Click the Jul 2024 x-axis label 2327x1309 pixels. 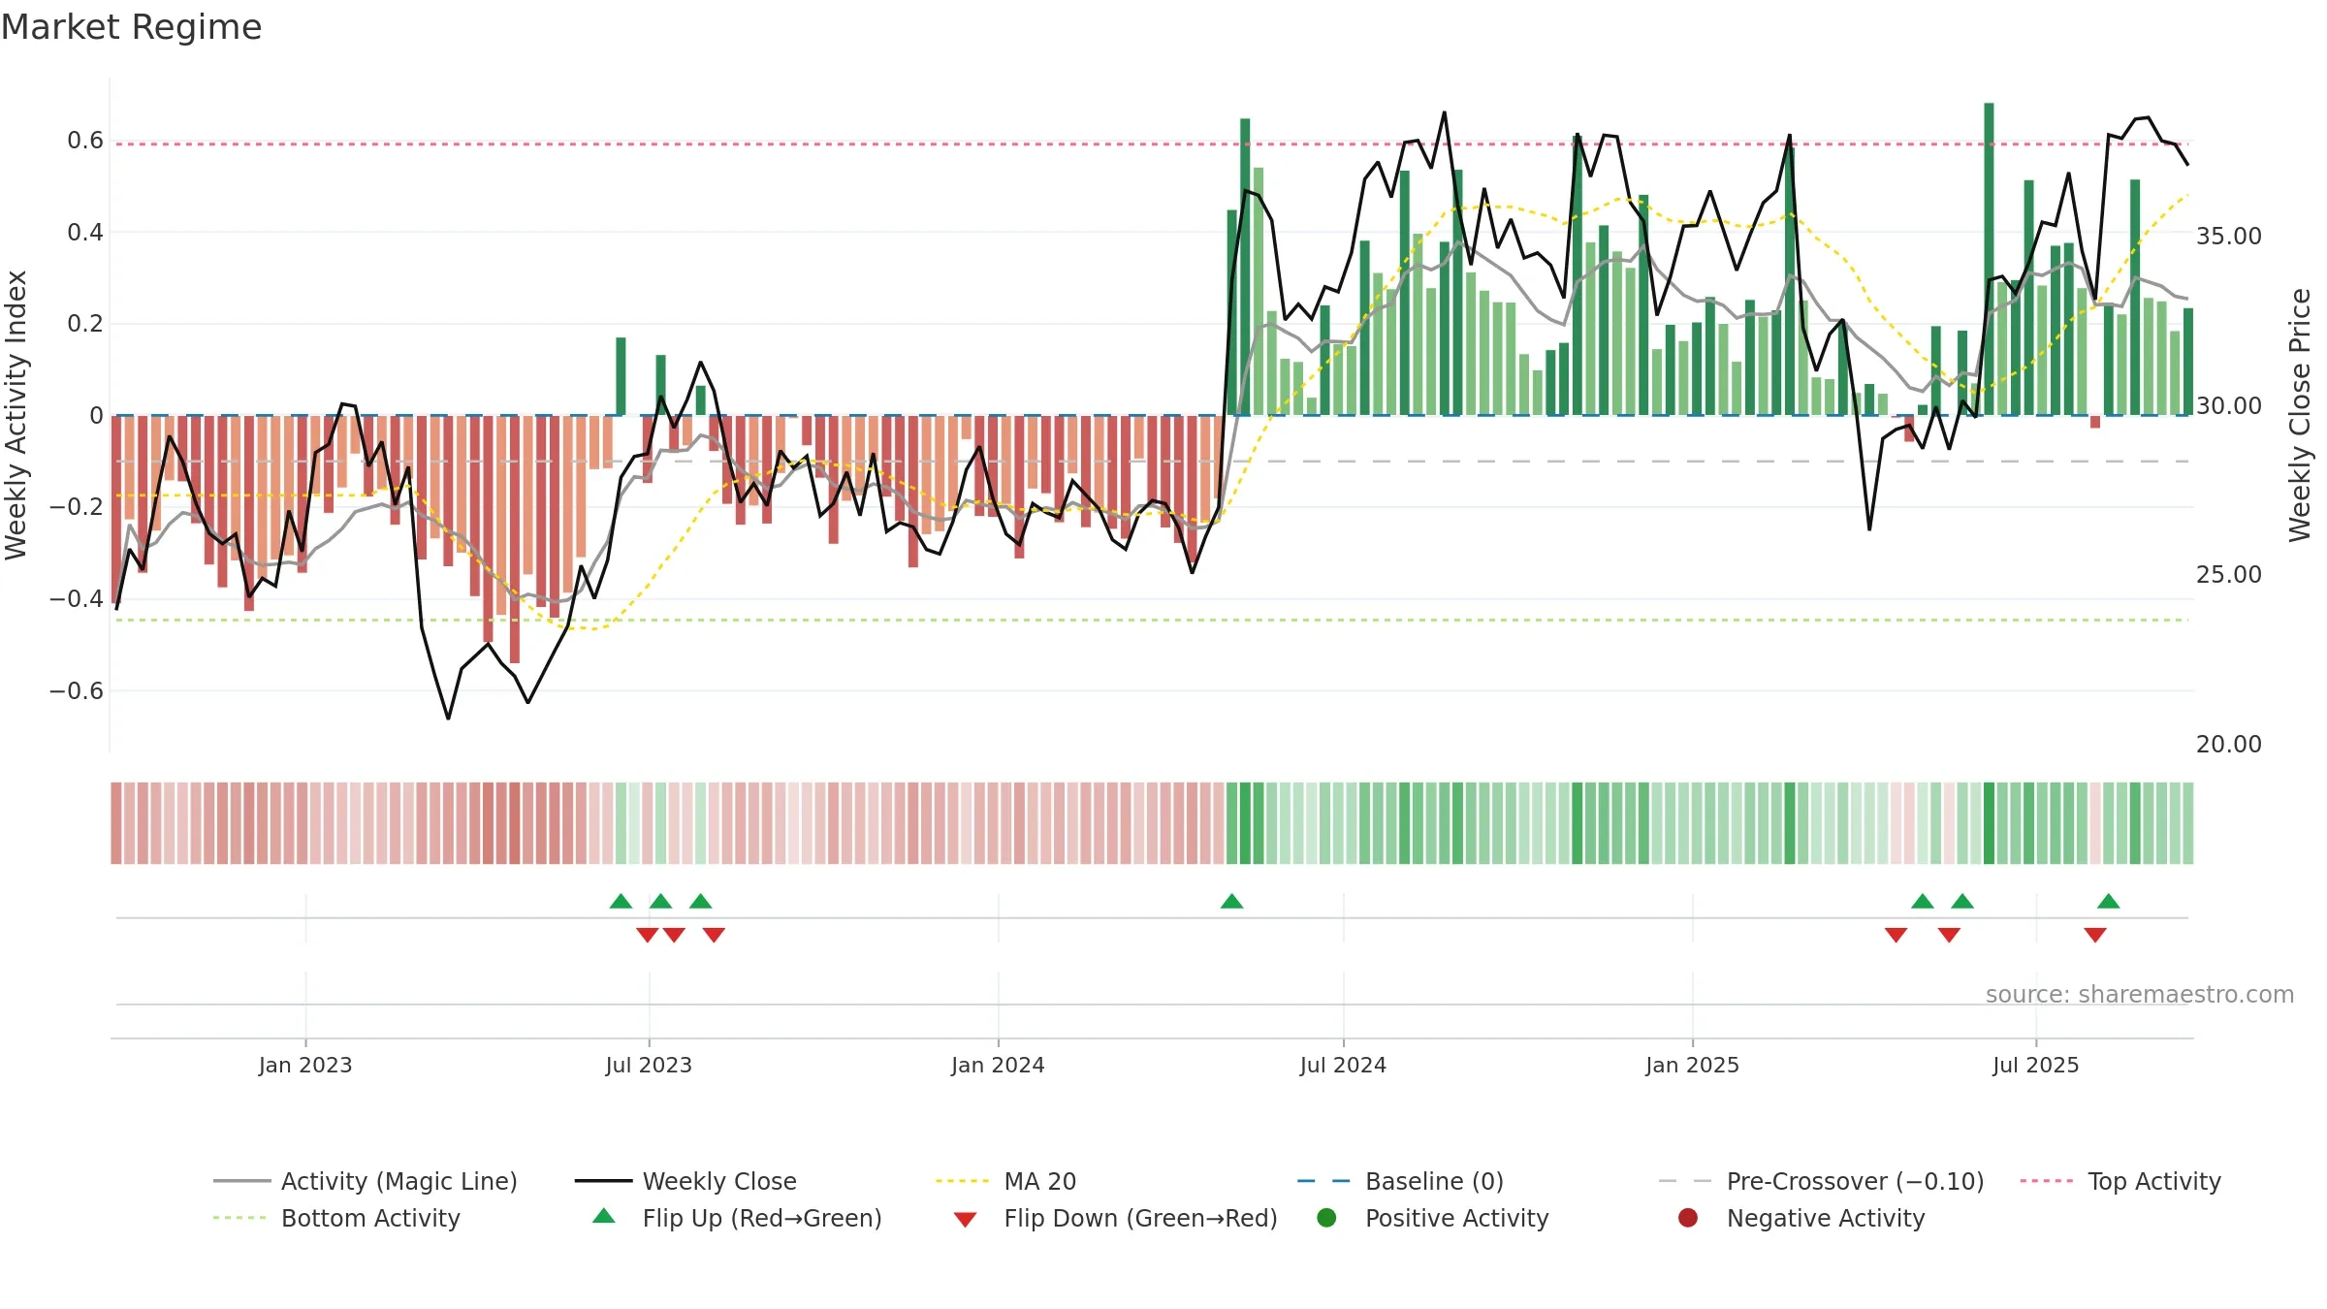[x=1343, y=1065]
